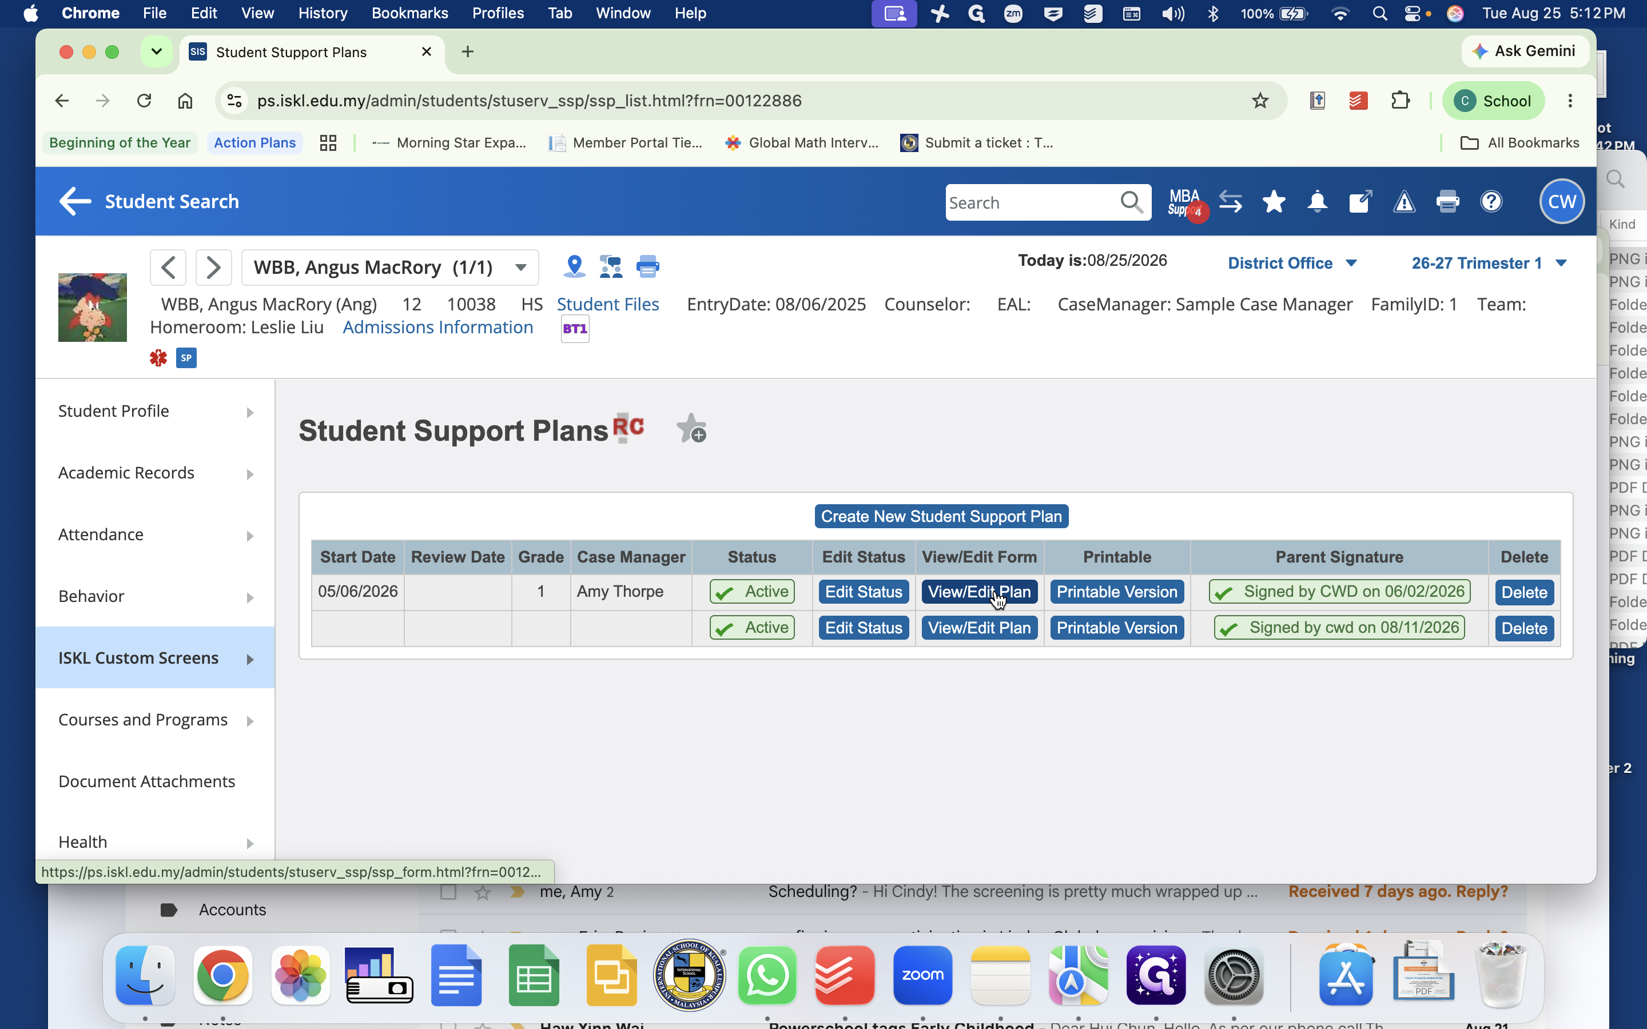Click the header printer icon

1447,202
